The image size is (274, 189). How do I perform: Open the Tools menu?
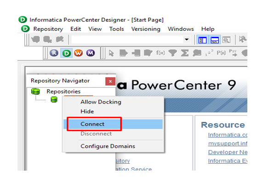click(117, 29)
